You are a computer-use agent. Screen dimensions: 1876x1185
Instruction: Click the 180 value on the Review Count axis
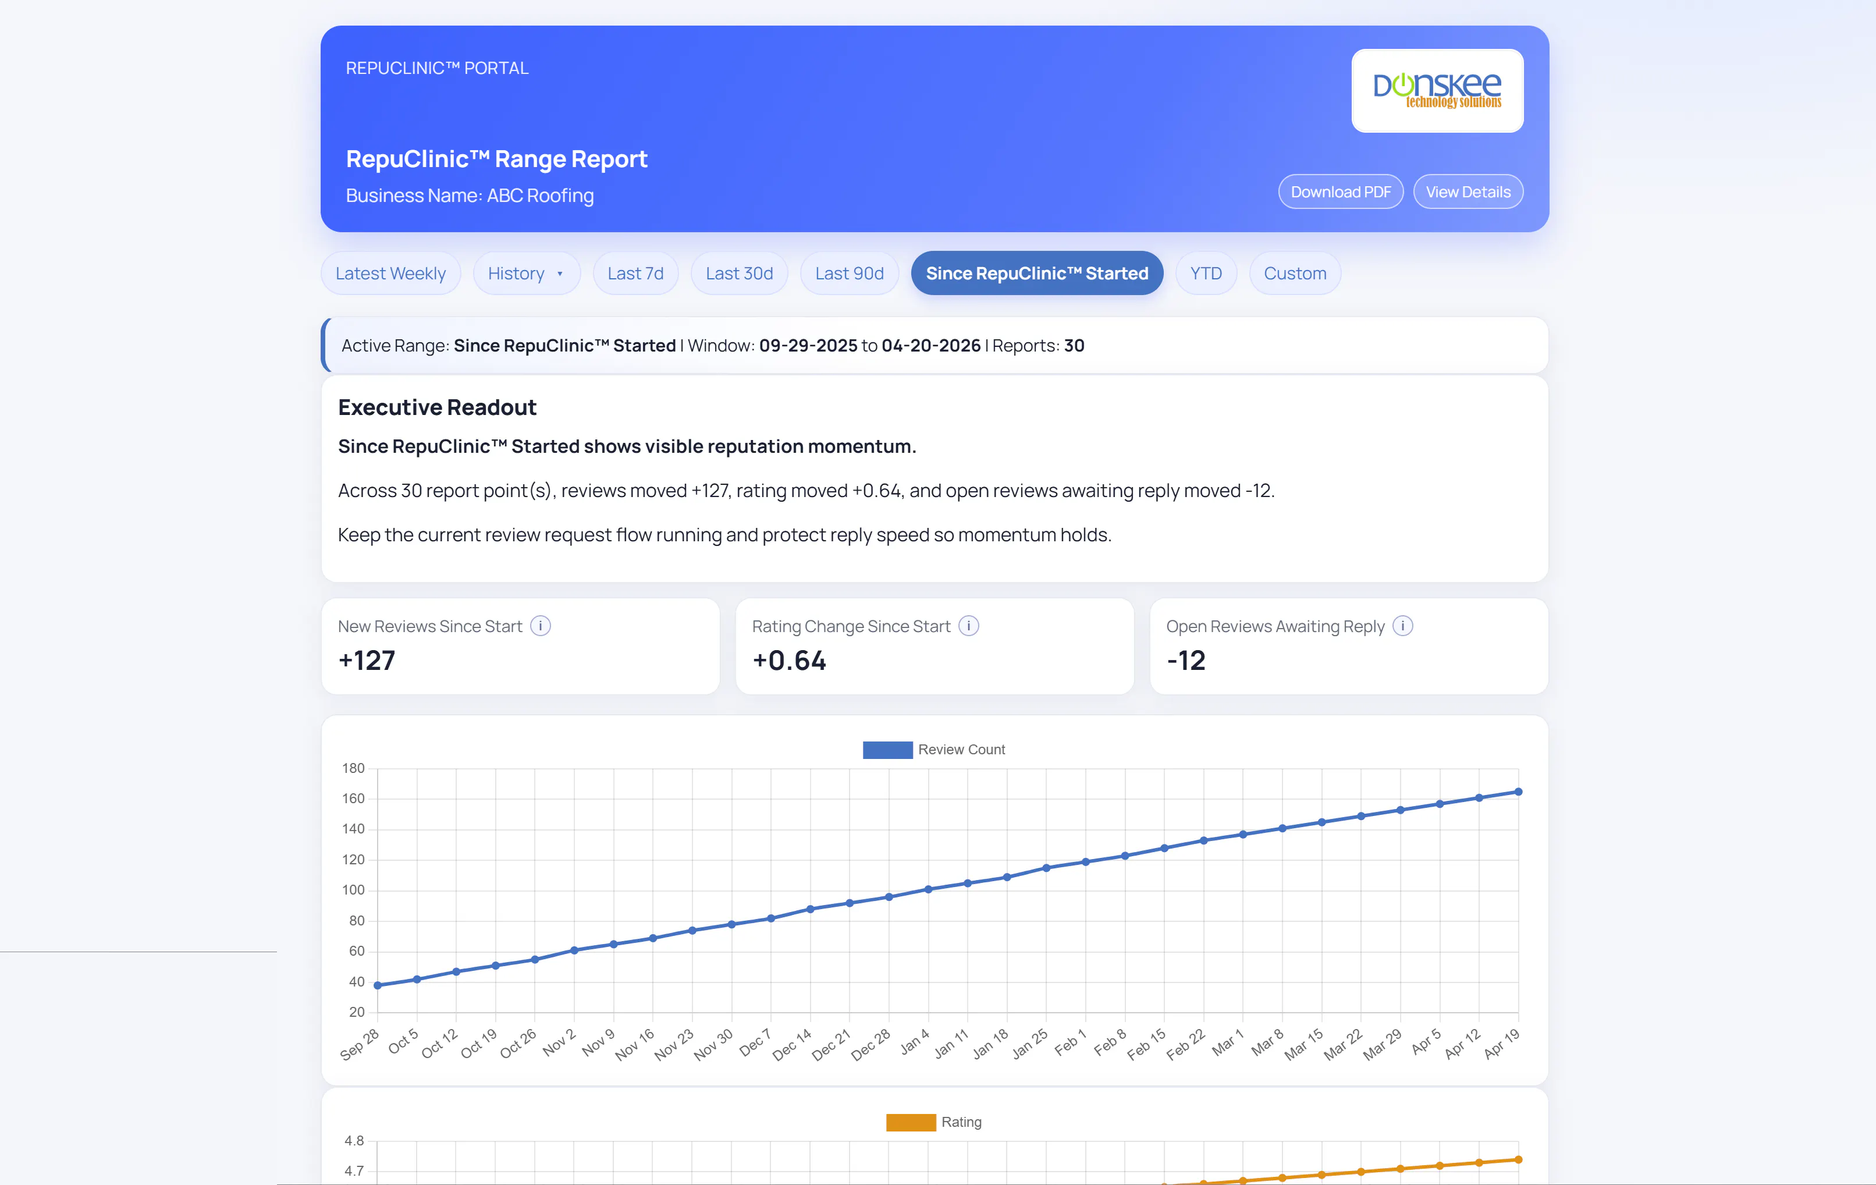click(353, 768)
